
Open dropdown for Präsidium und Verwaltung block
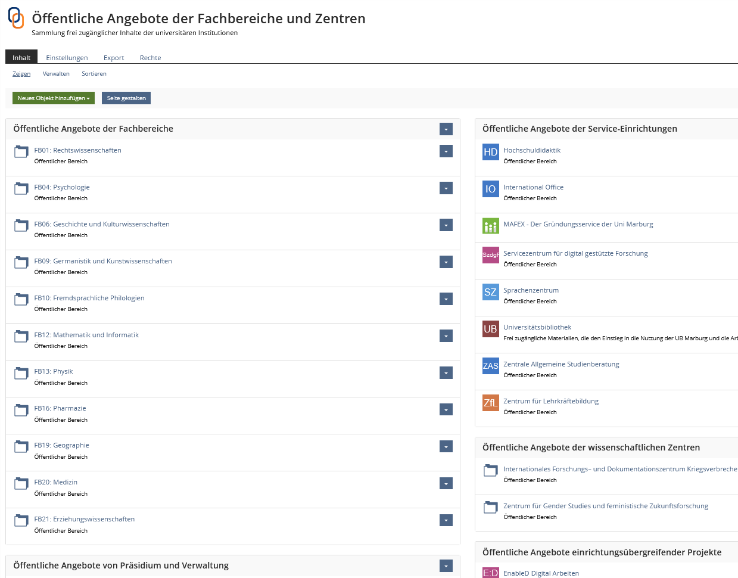click(x=446, y=566)
